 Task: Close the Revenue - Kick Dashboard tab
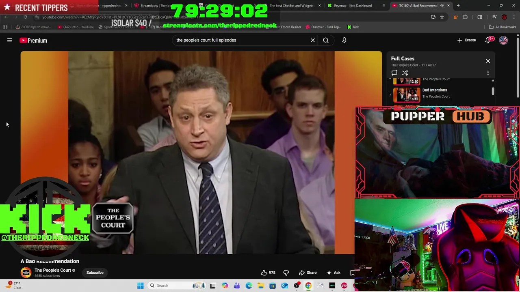pos(384,6)
